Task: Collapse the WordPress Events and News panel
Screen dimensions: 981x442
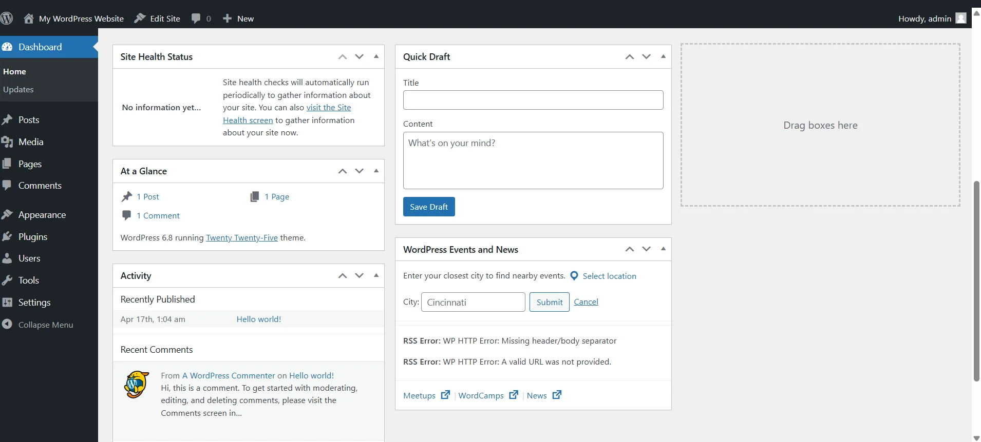Action: click(x=664, y=249)
